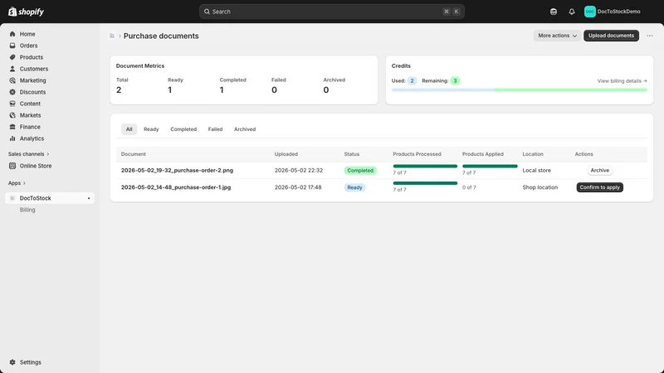Click the Settings gear icon
Screen dimensions: 664x373
click(12, 362)
